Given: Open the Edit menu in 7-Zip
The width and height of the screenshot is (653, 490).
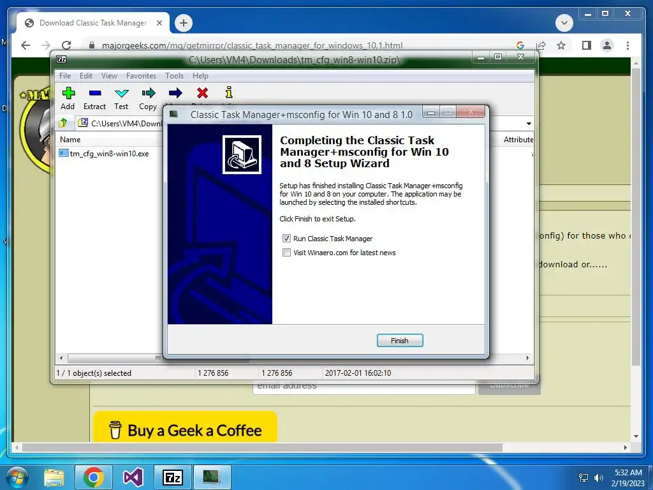Looking at the screenshot, I should 86,76.
